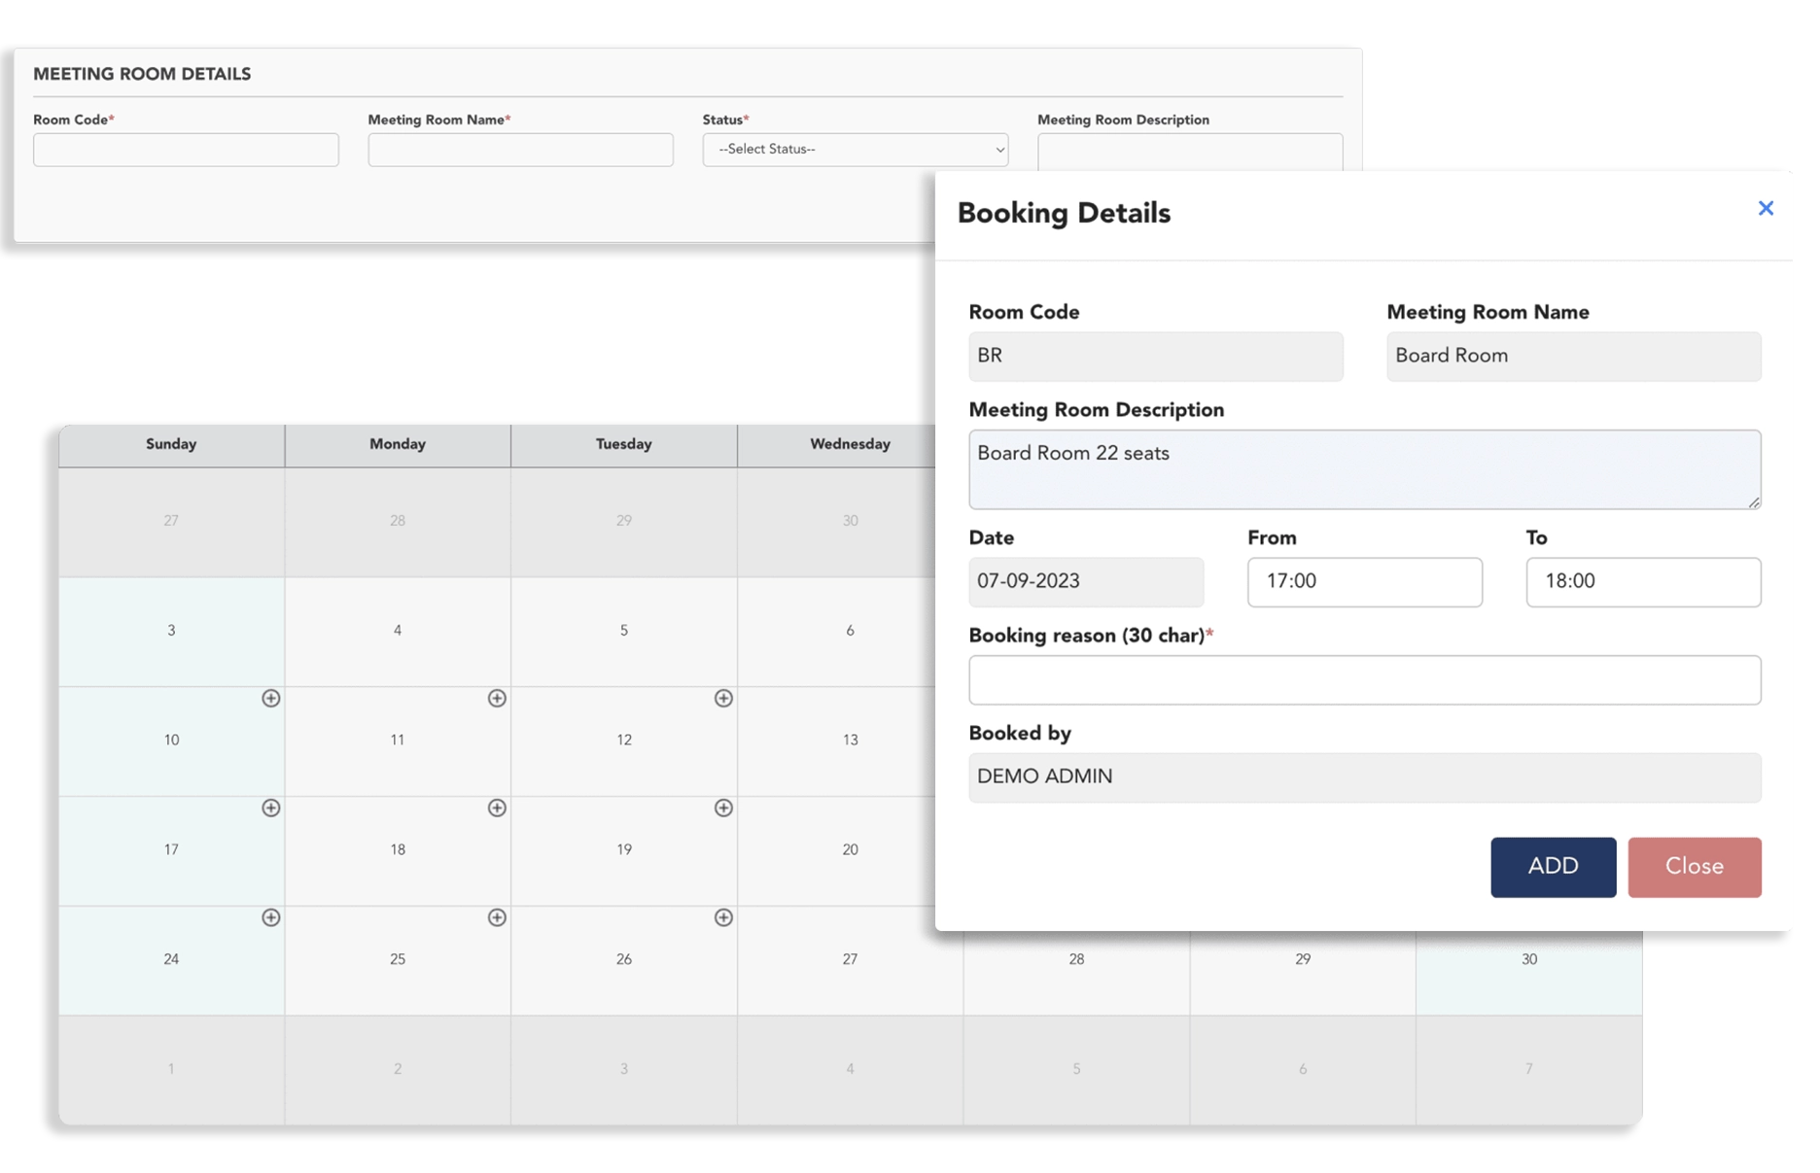This screenshot has height=1173, width=1820.
Task: Close Booking Details with the X icon
Action: pos(1766,208)
